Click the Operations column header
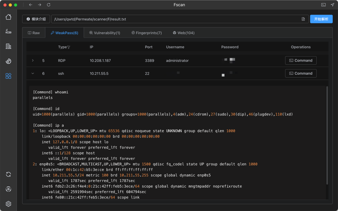The width and height of the screenshot is (338, 211). coord(301,47)
